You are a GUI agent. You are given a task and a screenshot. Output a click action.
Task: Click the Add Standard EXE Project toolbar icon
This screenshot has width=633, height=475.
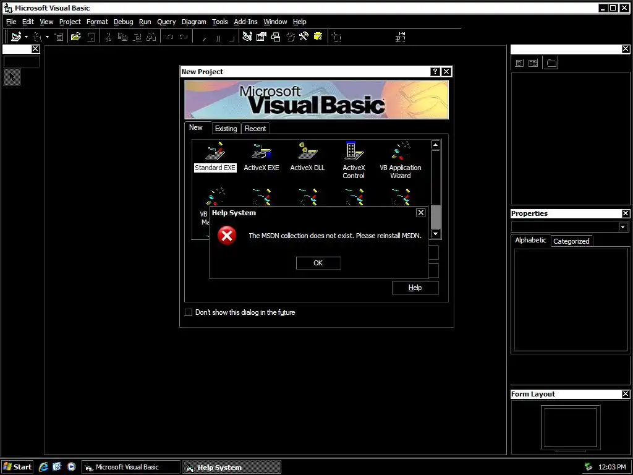16,36
